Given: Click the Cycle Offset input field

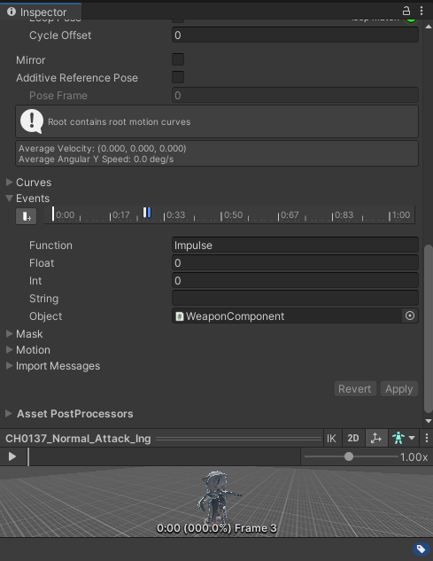Looking at the screenshot, I should [296, 35].
